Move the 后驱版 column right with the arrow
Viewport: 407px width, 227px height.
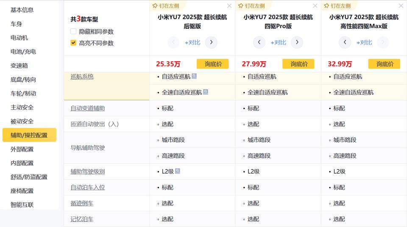click(x=211, y=42)
